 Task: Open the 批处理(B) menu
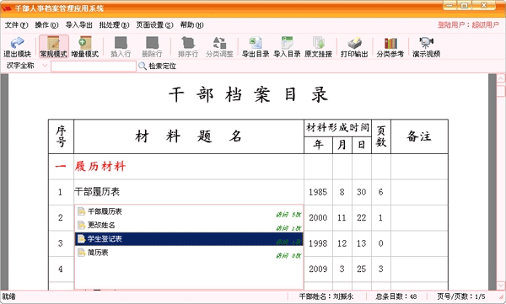114,24
